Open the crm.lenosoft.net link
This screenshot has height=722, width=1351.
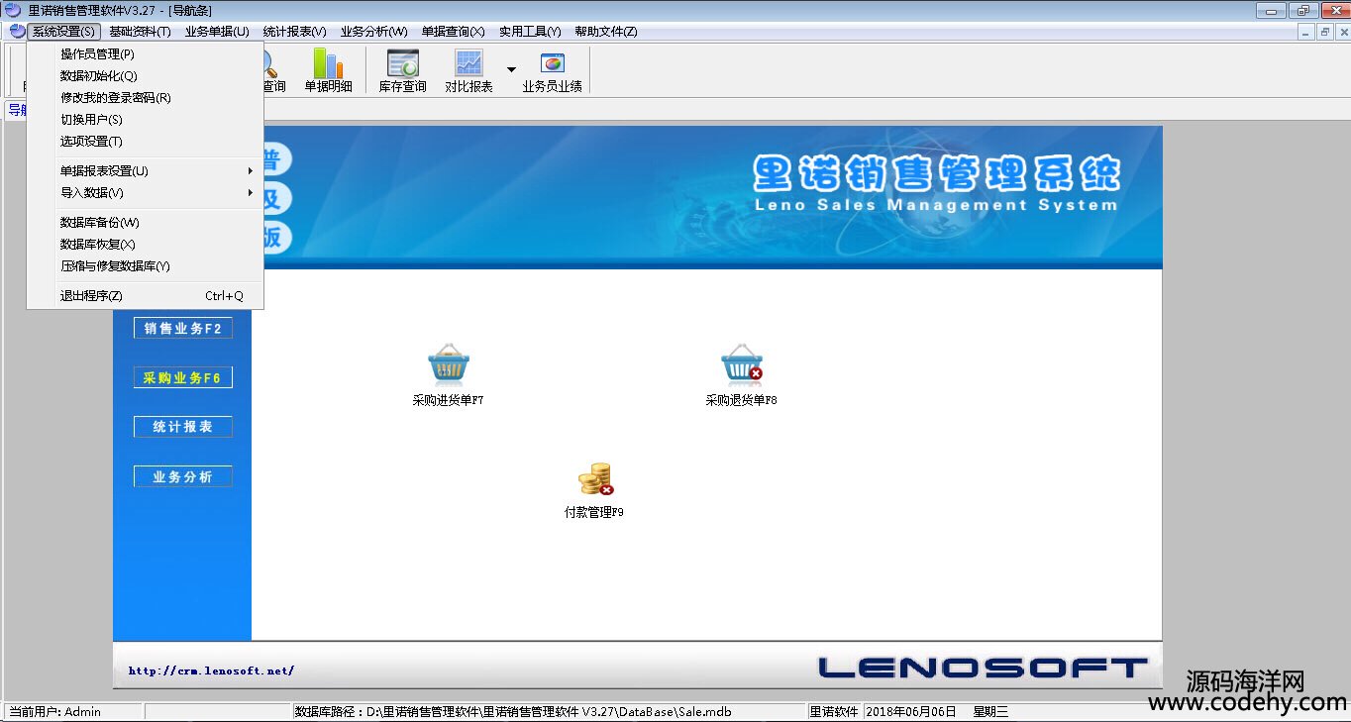[211, 670]
